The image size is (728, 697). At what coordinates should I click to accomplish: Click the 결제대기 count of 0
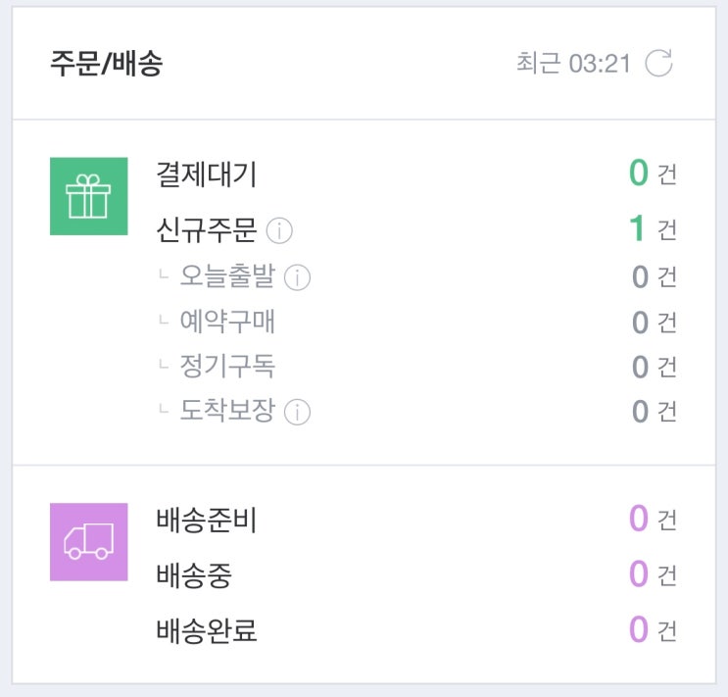(x=639, y=174)
